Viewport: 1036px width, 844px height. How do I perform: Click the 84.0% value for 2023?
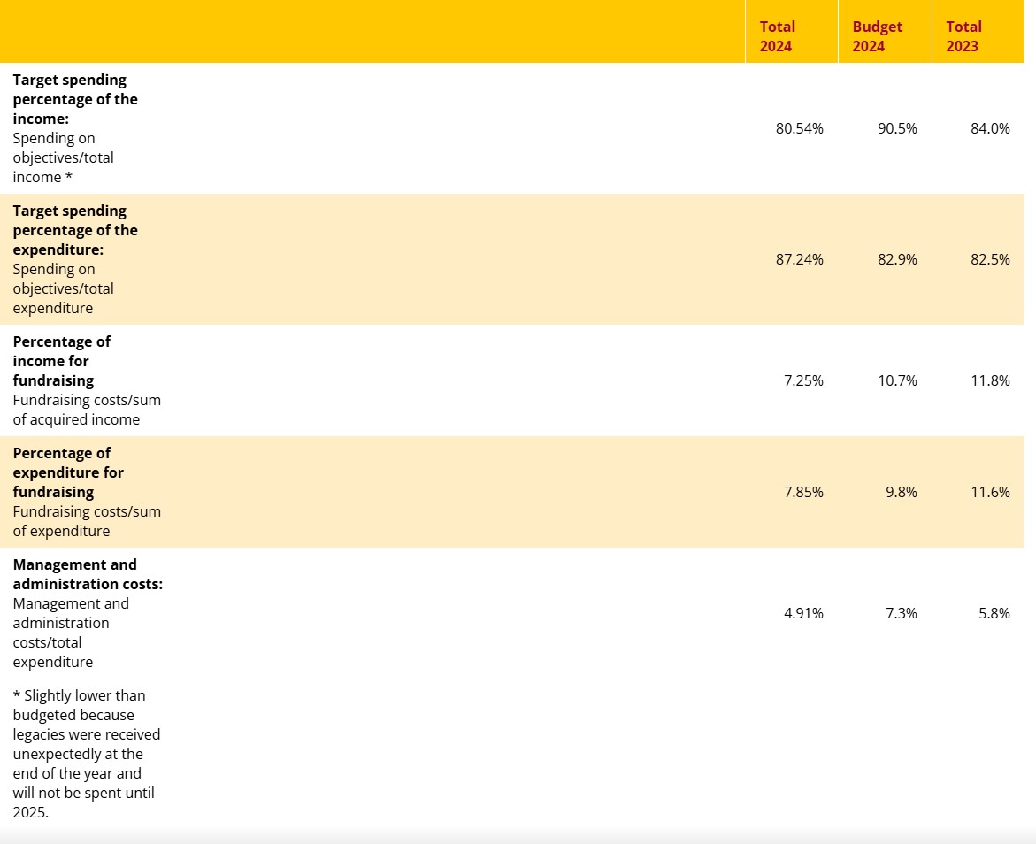(x=990, y=128)
